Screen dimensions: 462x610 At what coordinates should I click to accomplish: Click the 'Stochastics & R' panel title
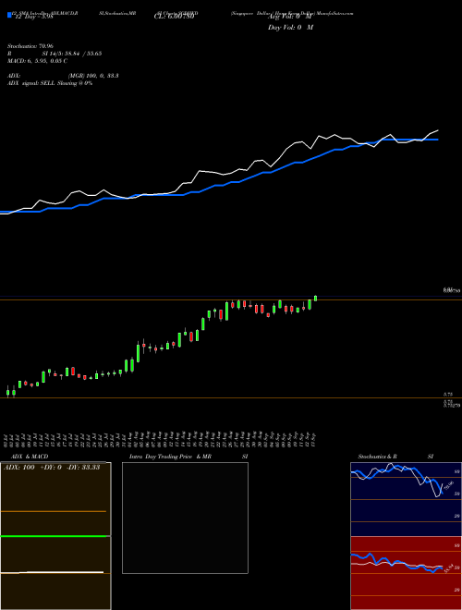[377, 457]
